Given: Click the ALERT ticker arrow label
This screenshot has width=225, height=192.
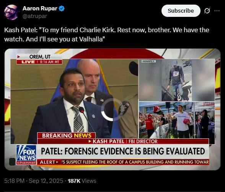Looking at the screenshot, I should tap(49, 162).
